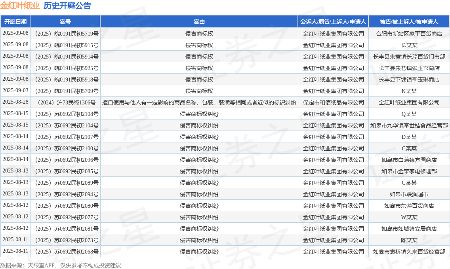Screen dimensions: 450x269
Task: Select case number 苏0692民初2073号
Action: pyautogui.click(x=67, y=240)
